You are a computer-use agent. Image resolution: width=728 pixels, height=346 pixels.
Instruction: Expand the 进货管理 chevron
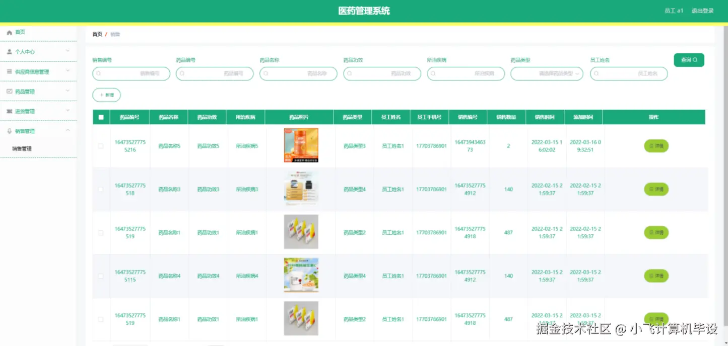click(68, 110)
